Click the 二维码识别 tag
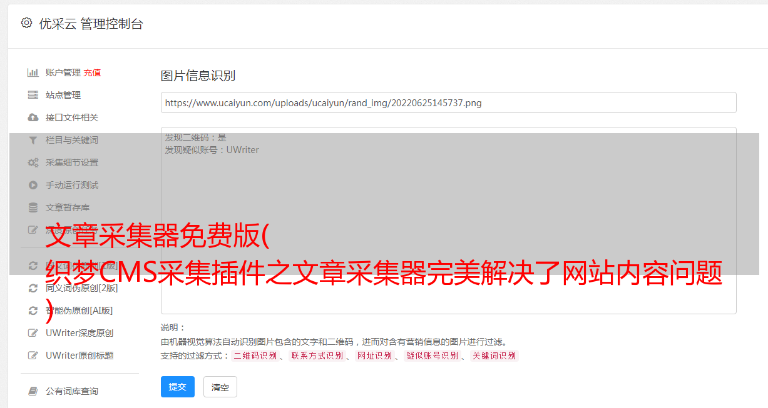This screenshot has height=408, width=768. [255, 356]
